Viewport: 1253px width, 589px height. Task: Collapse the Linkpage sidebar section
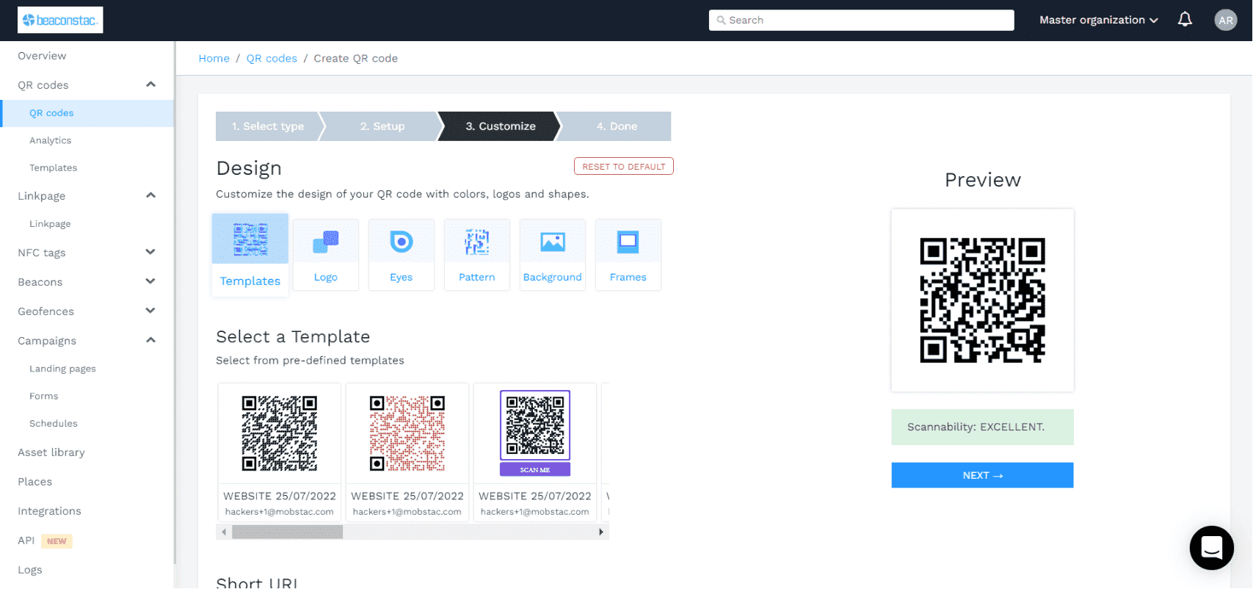150,195
